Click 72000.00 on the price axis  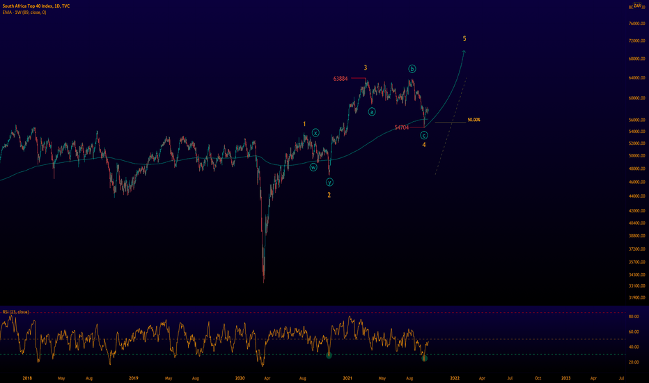click(x=637, y=40)
